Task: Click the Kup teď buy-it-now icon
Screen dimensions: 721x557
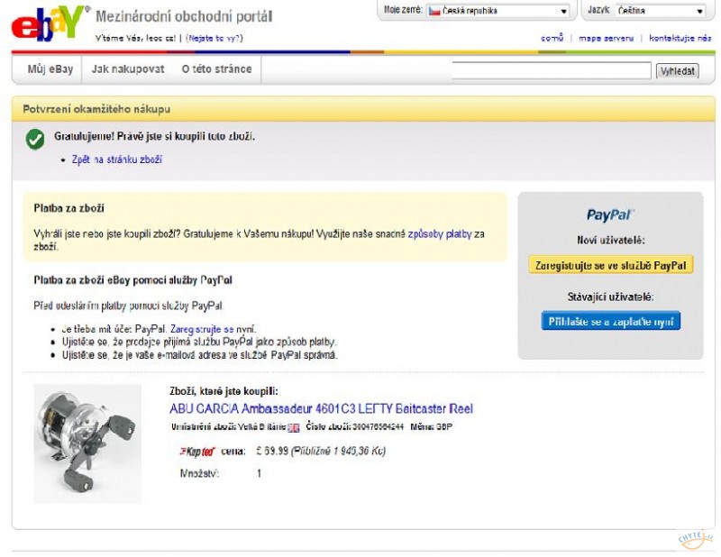Action: pos(197,452)
